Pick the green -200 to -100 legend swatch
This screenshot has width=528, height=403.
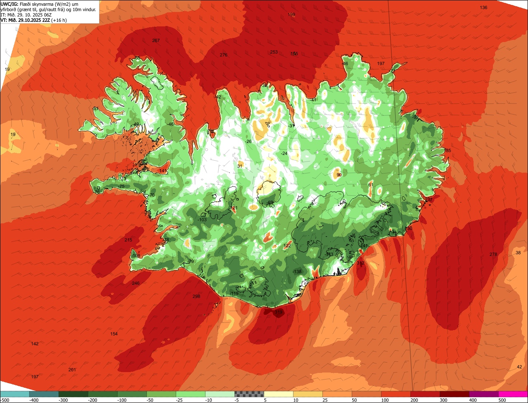pos(102,394)
